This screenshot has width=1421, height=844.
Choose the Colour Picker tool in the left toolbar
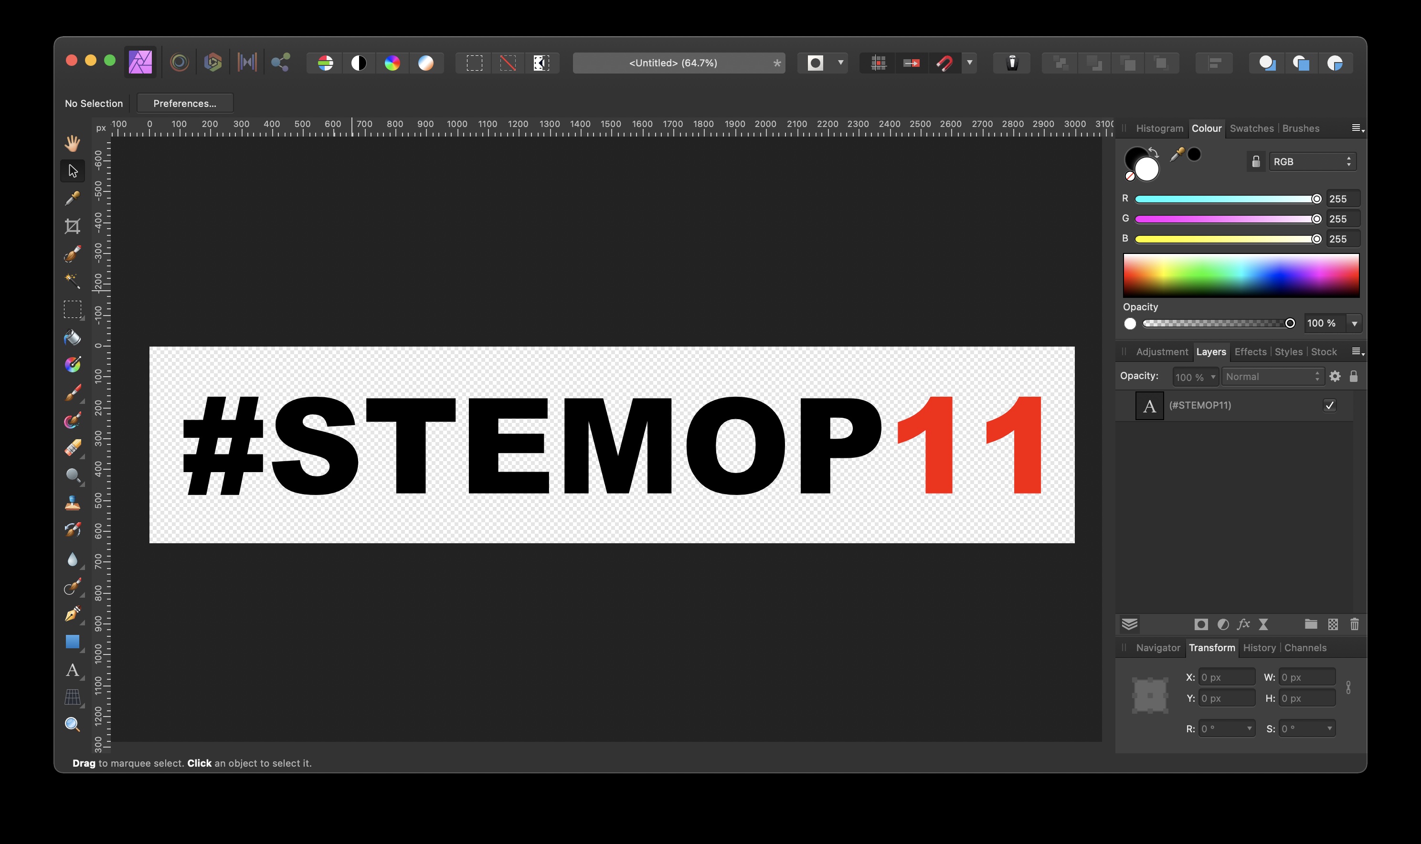(72, 198)
